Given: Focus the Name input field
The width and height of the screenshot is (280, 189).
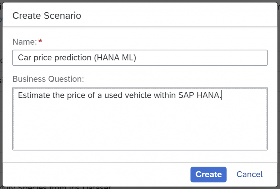Looking at the screenshot, I should pos(140,58).
